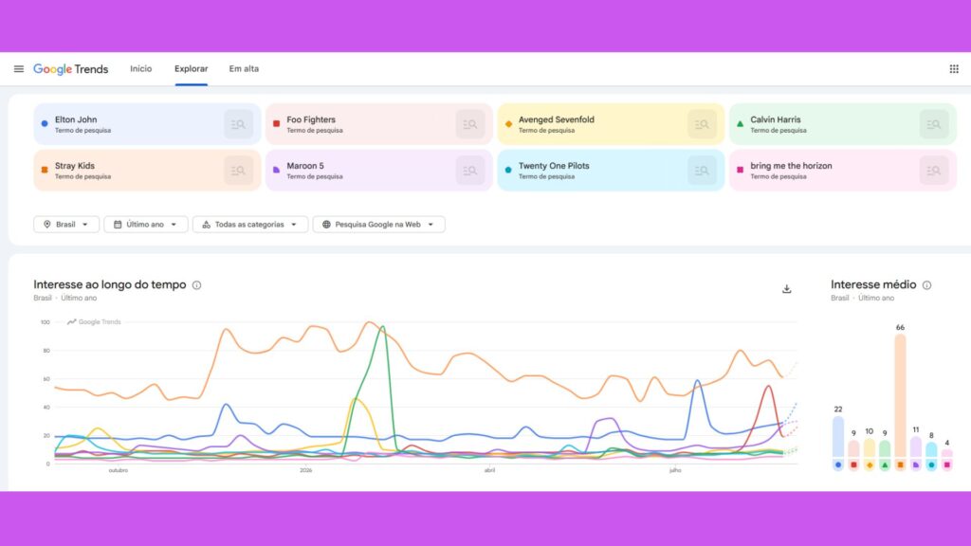This screenshot has width=971, height=546.
Task: Click the yellow Avenged Sevenfold color diamond
Action: (x=508, y=124)
